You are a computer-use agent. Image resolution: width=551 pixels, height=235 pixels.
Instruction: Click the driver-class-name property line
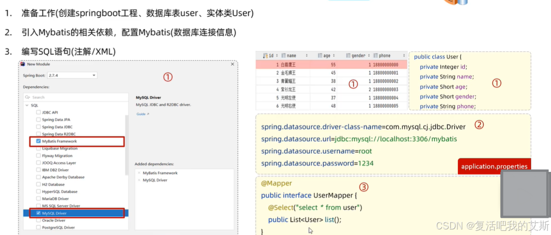click(x=363, y=127)
